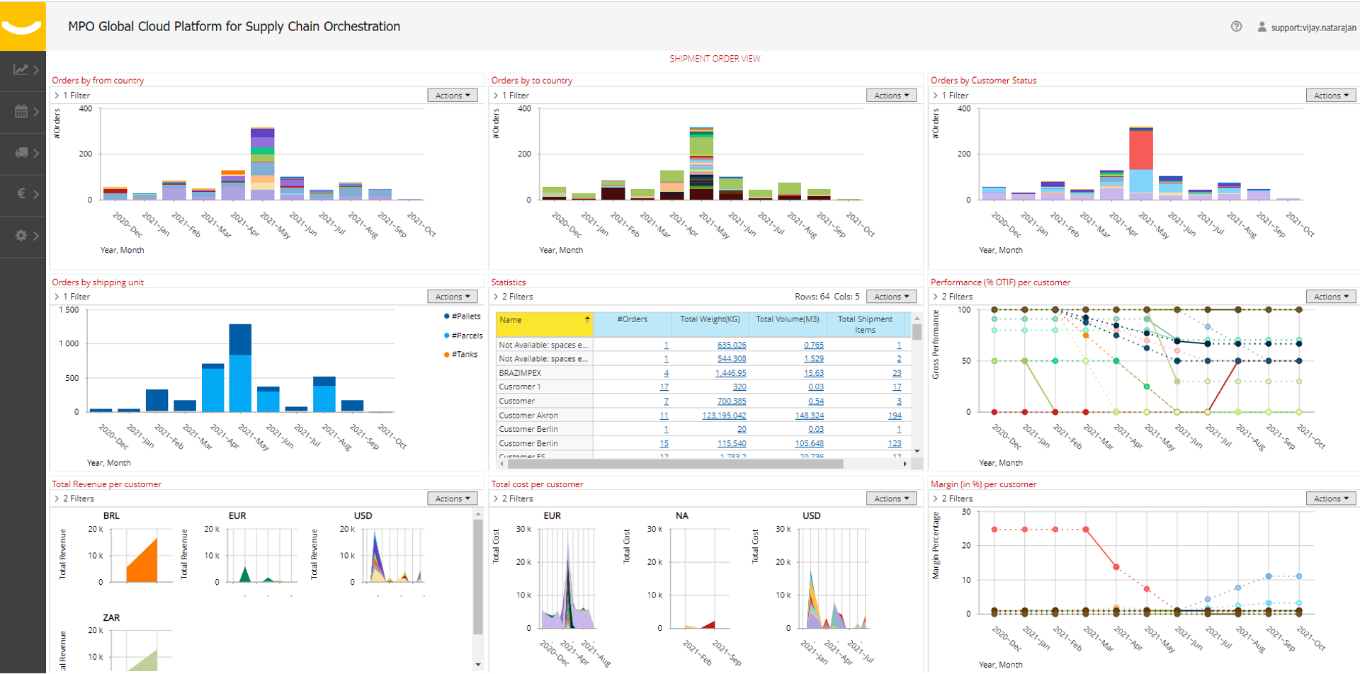This screenshot has height=674, width=1360.
Task: Open account support:vijay.natarajan
Action: (1313, 28)
